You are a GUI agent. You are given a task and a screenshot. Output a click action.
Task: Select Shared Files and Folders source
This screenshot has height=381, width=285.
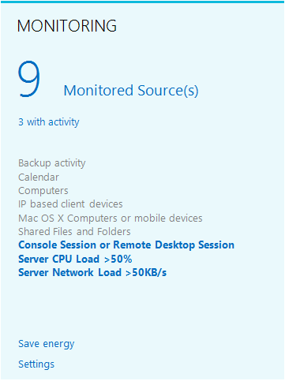tap(74, 232)
